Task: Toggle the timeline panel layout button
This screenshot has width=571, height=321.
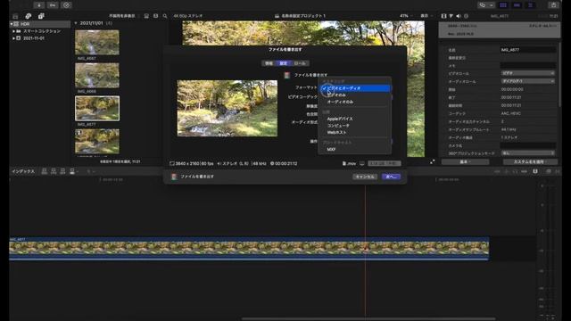Action: [517, 5]
